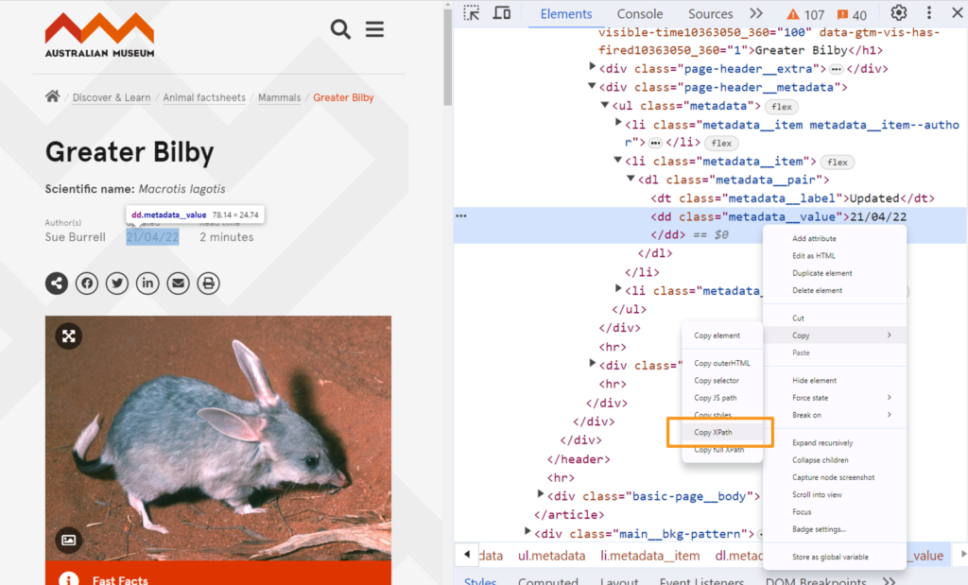The image size is (968, 585).
Task: Expand the basic-page__body div
Action: (x=540, y=493)
